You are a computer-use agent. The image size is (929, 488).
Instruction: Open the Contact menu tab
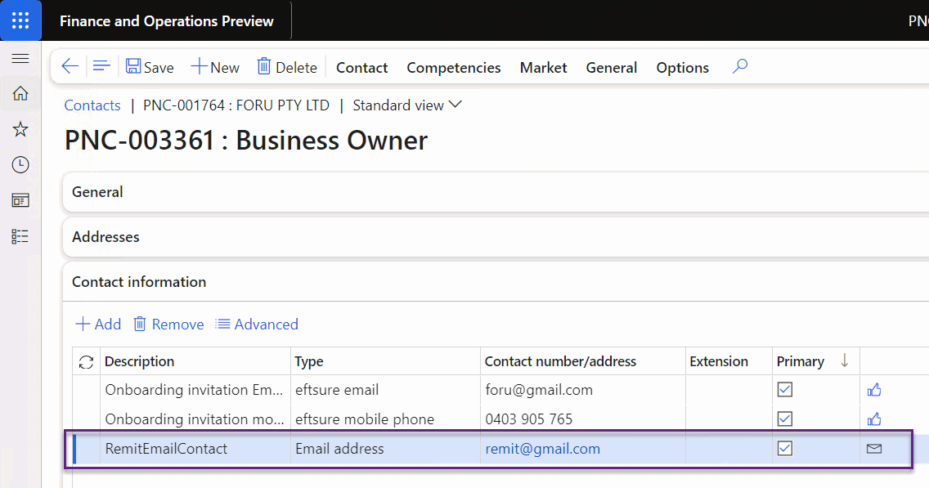click(362, 68)
